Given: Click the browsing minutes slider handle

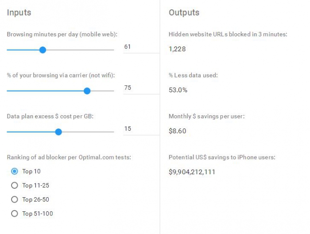Looking at the screenshot, I should tap(43, 50).
